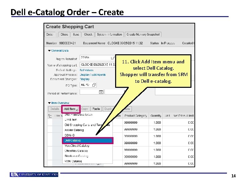Image resolution: width=241 pixels, height=181 pixels.
Task: Click the Product Category column header
Action: tap(136, 116)
